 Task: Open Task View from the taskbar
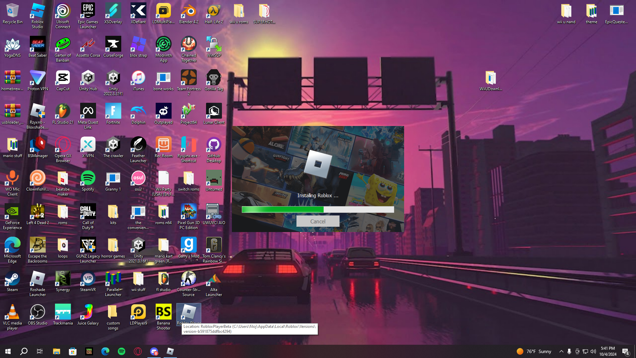[40, 351]
